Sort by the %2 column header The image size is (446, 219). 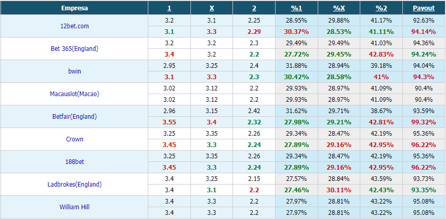(381, 8)
